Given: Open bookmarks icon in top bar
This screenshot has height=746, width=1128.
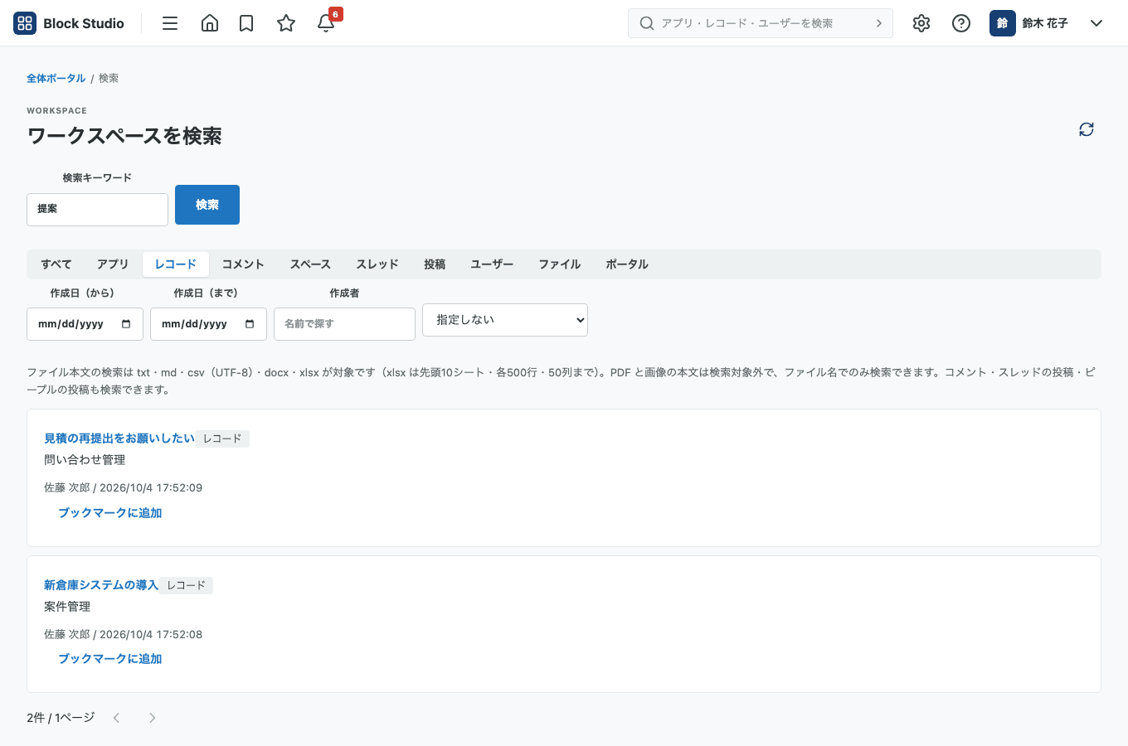Looking at the screenshot, I should [x=246, y=23].
